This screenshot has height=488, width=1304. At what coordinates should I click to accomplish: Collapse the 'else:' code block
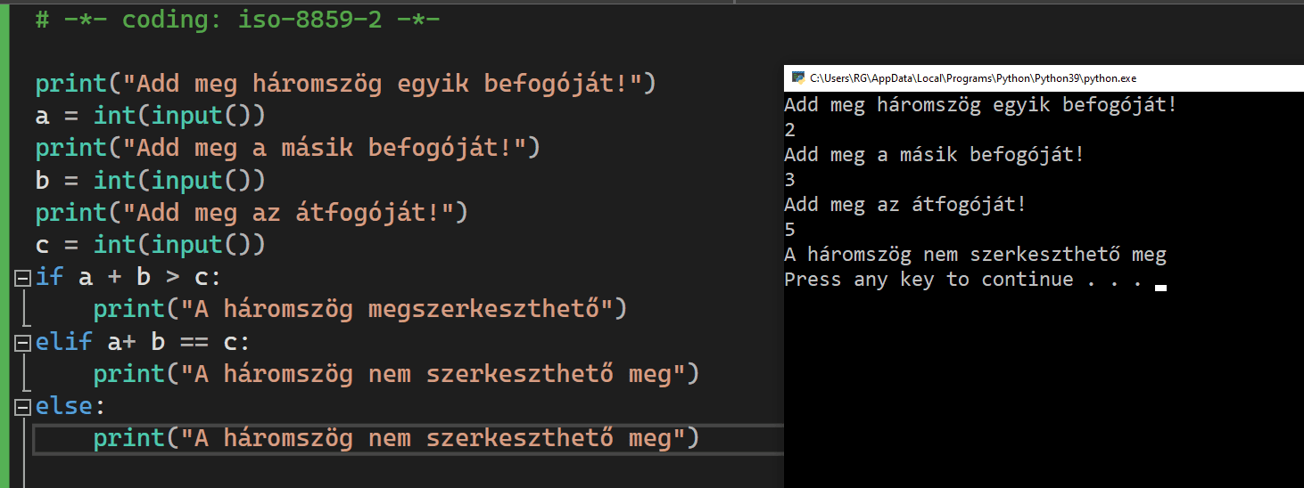click(x=22, y=407)
